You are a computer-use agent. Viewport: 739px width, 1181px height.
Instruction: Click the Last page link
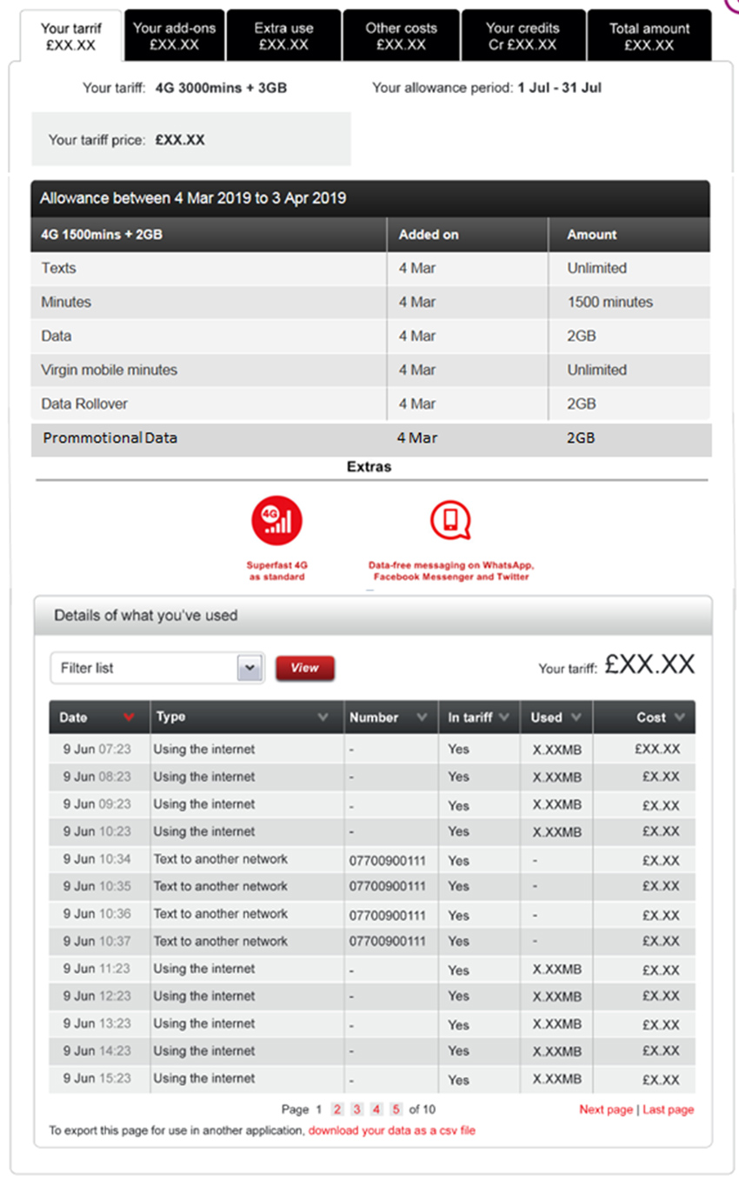pos(669,1110)
